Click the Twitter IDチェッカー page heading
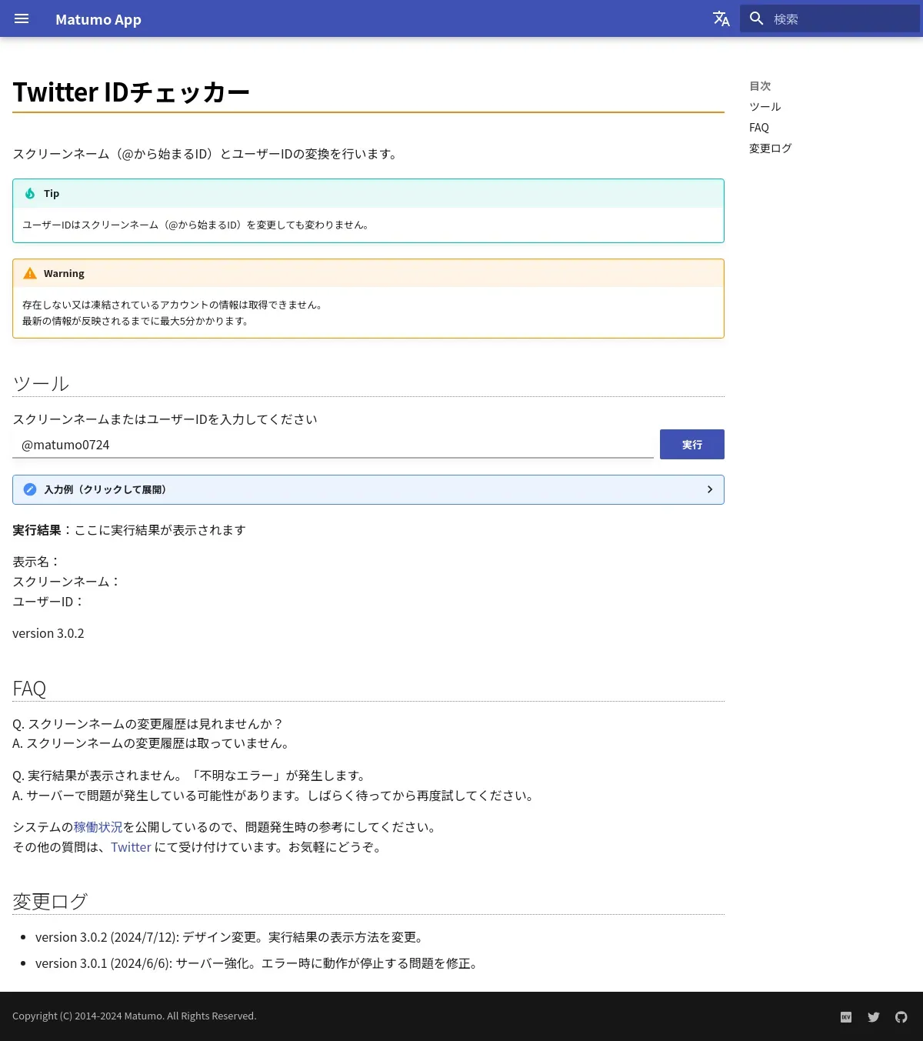The image size is (923, 1041). point(132,92)
